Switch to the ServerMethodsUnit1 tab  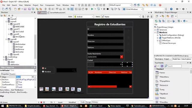click(56, 13)
